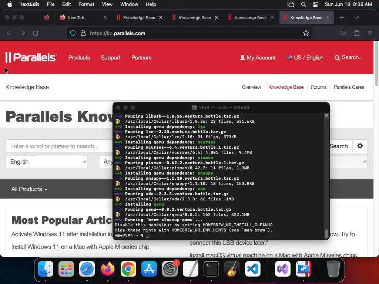
Task: Click the page vertical scrollbar
Action: 376,63
